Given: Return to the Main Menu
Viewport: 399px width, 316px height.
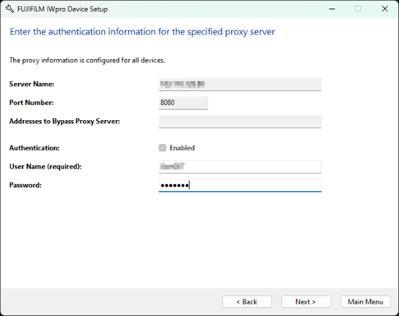Looking at the screenshot, I should [x=365, y=302].
